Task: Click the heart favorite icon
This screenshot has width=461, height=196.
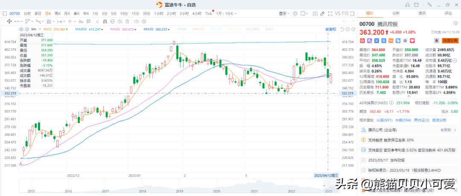Action: [412, 41]
